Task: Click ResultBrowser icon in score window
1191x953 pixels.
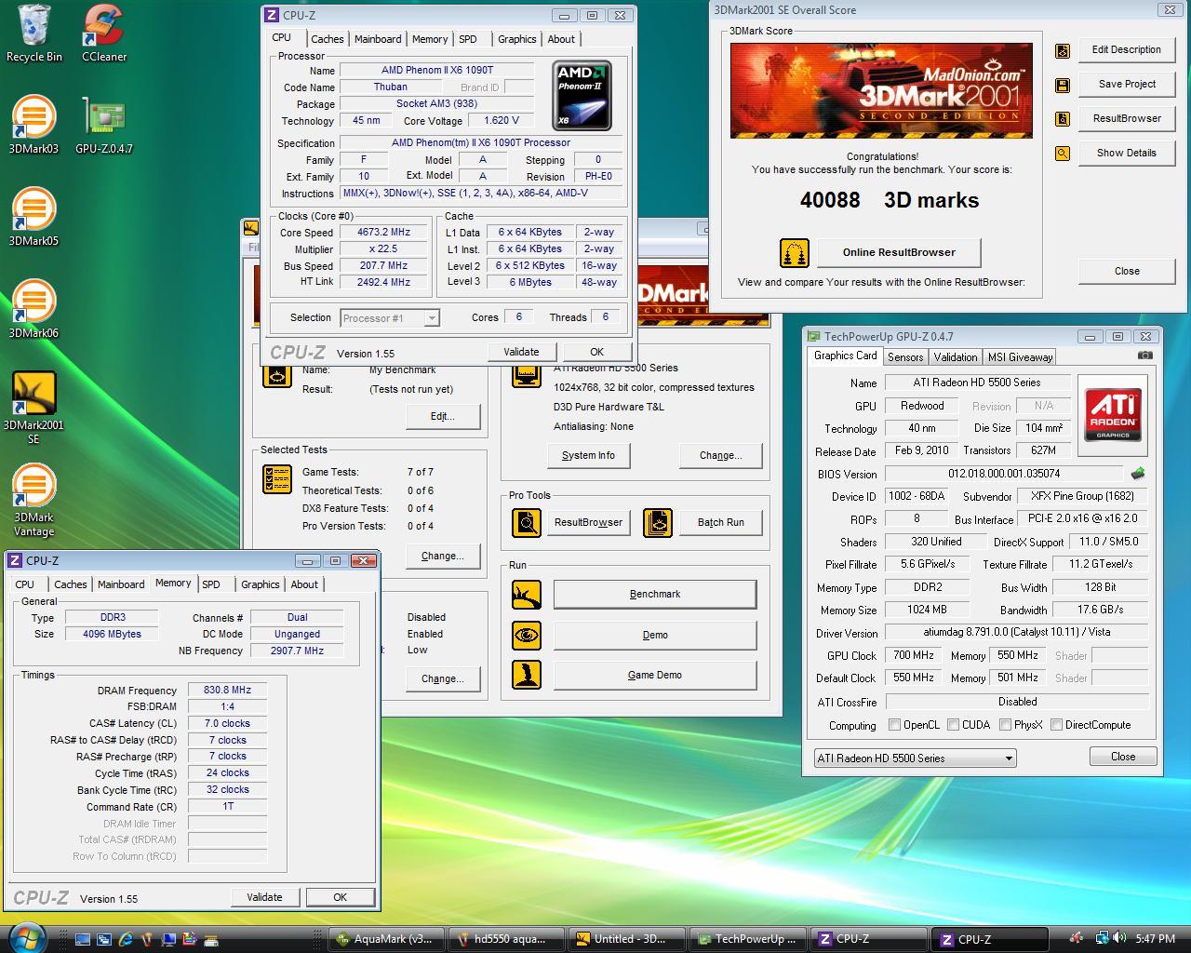Action: [1063, 119]
